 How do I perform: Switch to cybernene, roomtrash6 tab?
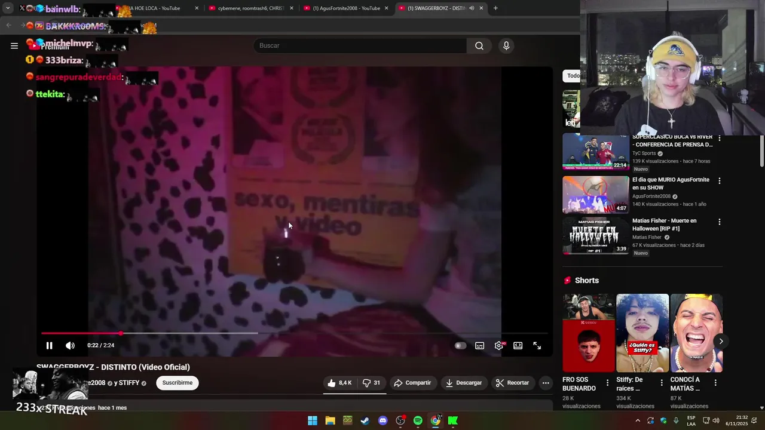250,8
